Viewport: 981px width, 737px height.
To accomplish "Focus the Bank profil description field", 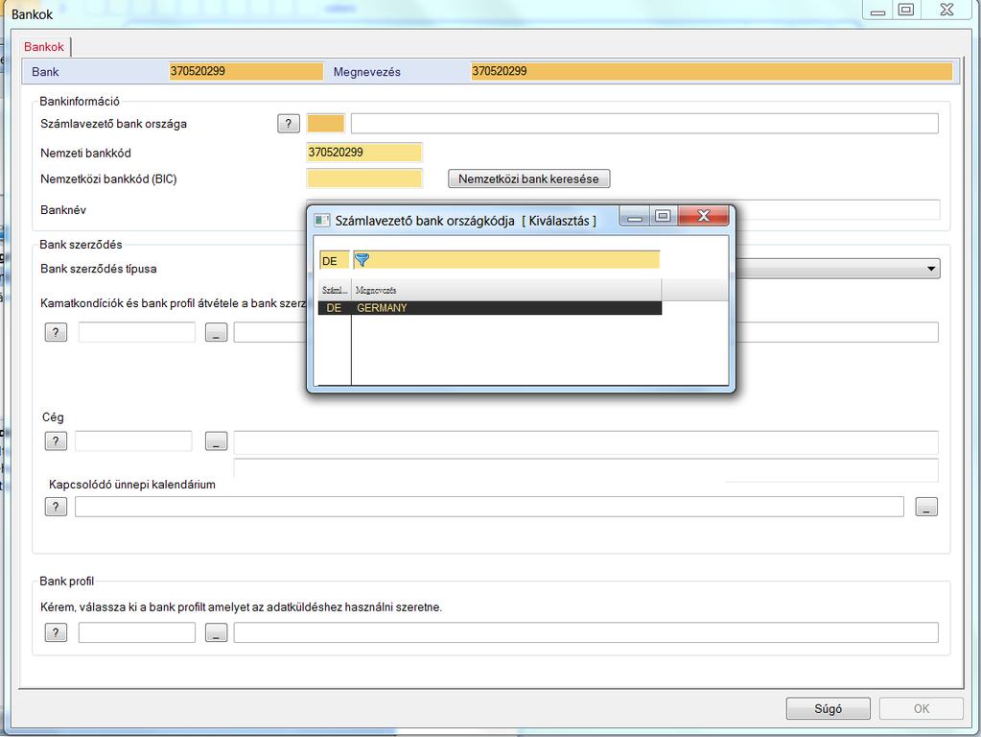I will tap(586, 632).
